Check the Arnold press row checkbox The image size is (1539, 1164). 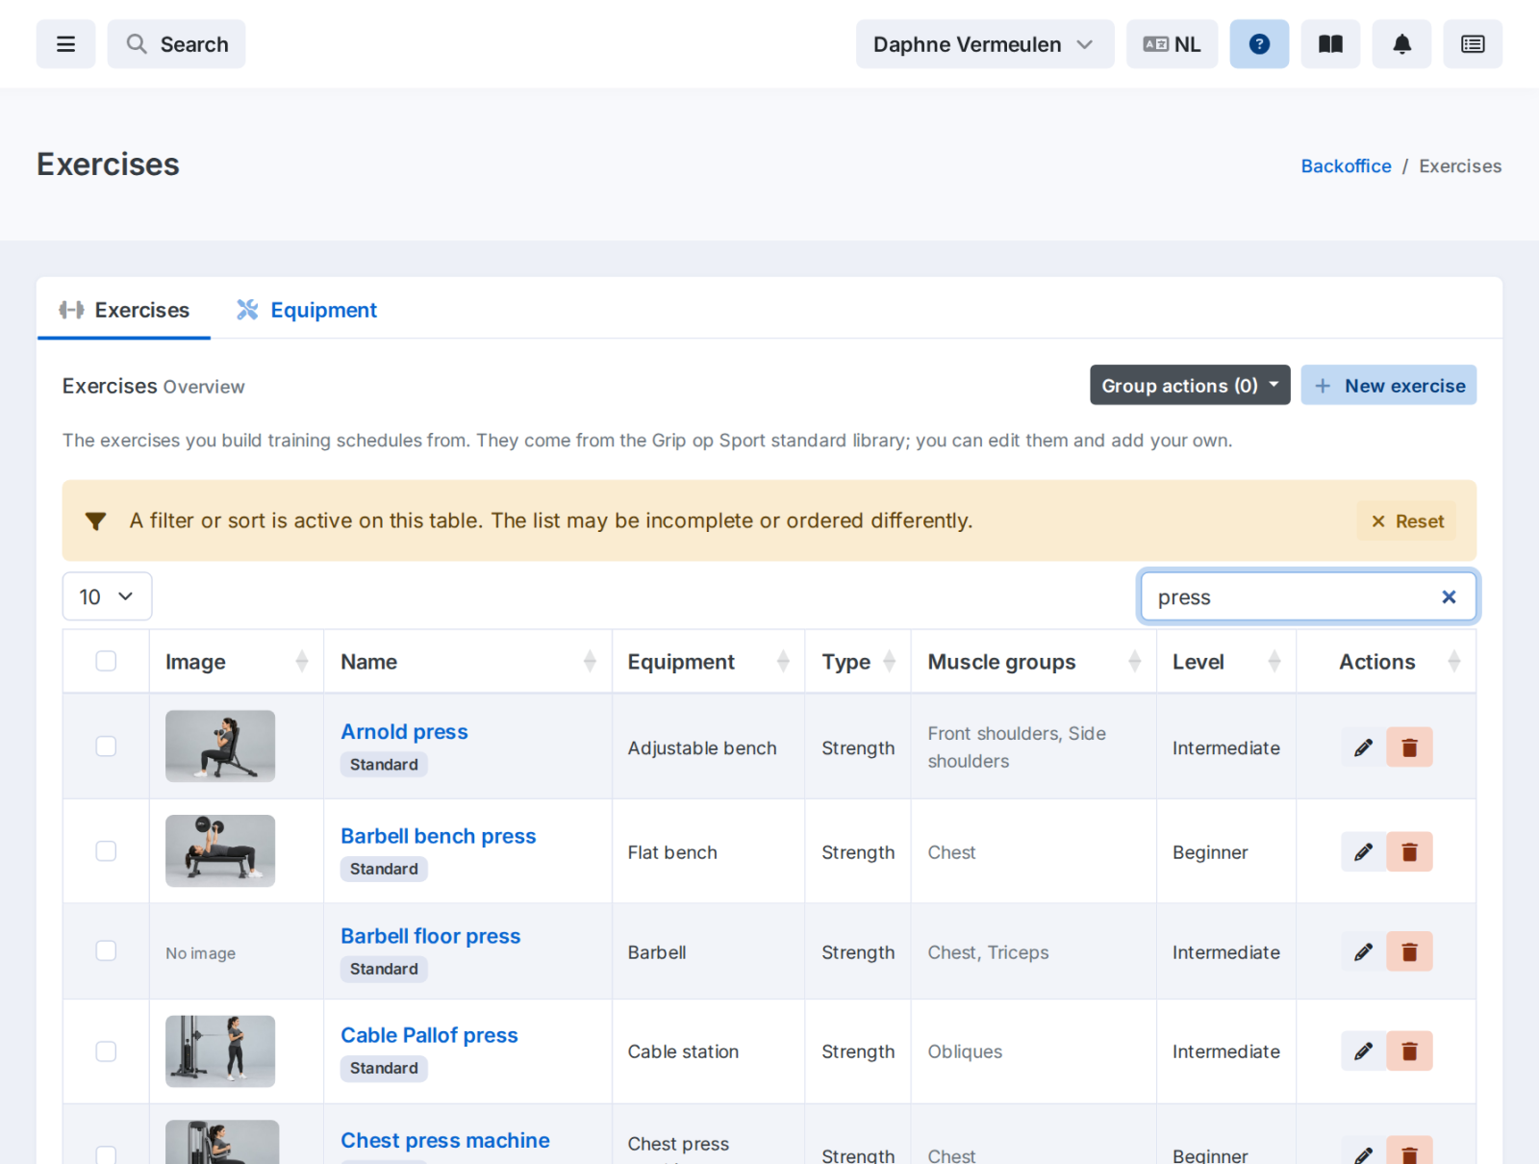click(106, 746)
